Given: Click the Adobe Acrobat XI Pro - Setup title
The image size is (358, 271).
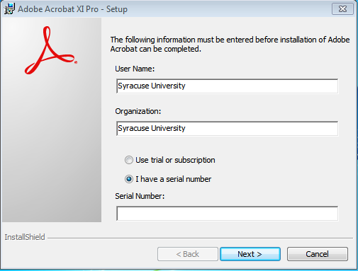Looking at the screenshot, I should 72,9.
